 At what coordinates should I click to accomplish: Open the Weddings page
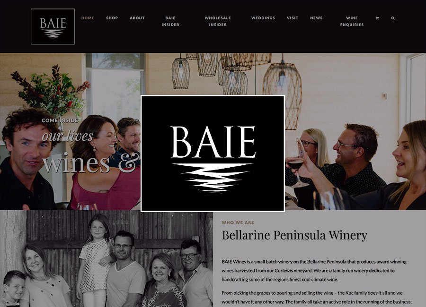[263, 18]
